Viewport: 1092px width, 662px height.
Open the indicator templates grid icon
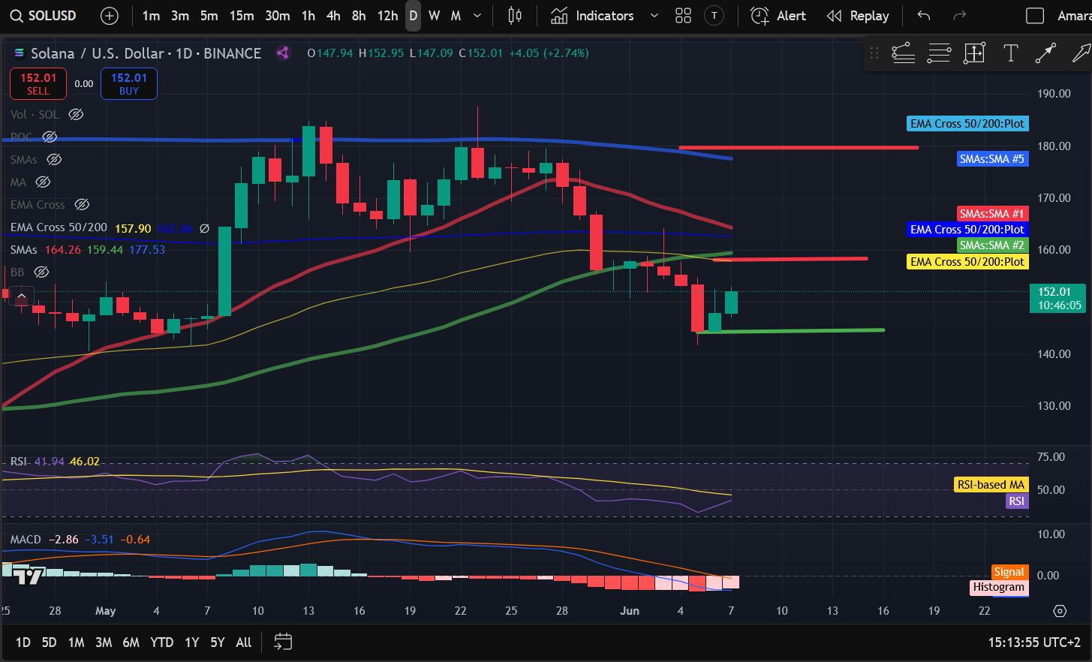683,16
